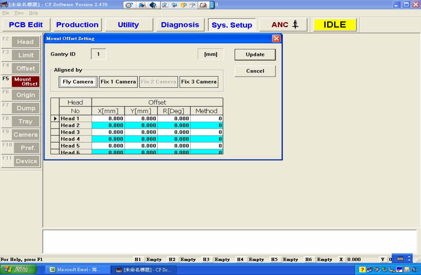Image resolution: width=421 pixels, height=275 pixels.
Task: Select Head 5 X[mm] offset cell
Action: coord(108,146)
